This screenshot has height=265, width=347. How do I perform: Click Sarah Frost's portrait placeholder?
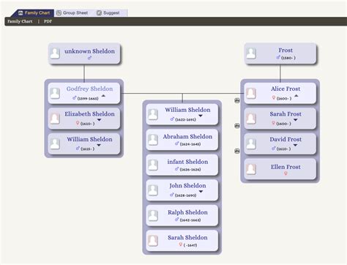pos(251,119)
